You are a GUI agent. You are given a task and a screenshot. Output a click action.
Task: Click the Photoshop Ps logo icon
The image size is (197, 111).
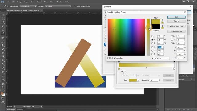point(2,2)
